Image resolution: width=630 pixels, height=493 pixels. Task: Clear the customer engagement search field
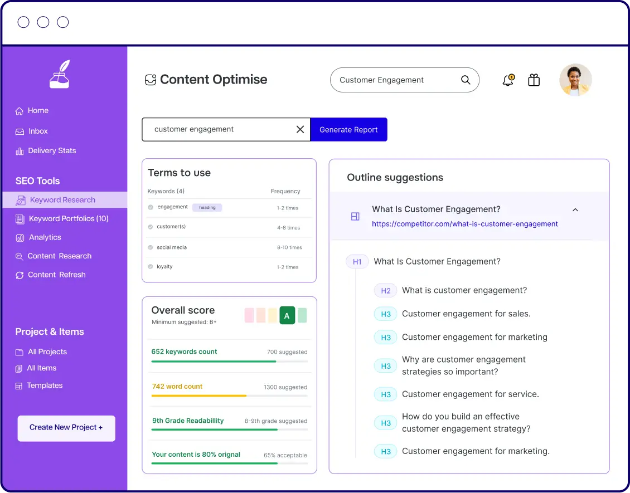click(300, 129)
